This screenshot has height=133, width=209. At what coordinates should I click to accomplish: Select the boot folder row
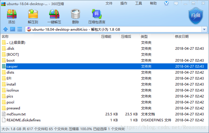pos(104,61)
